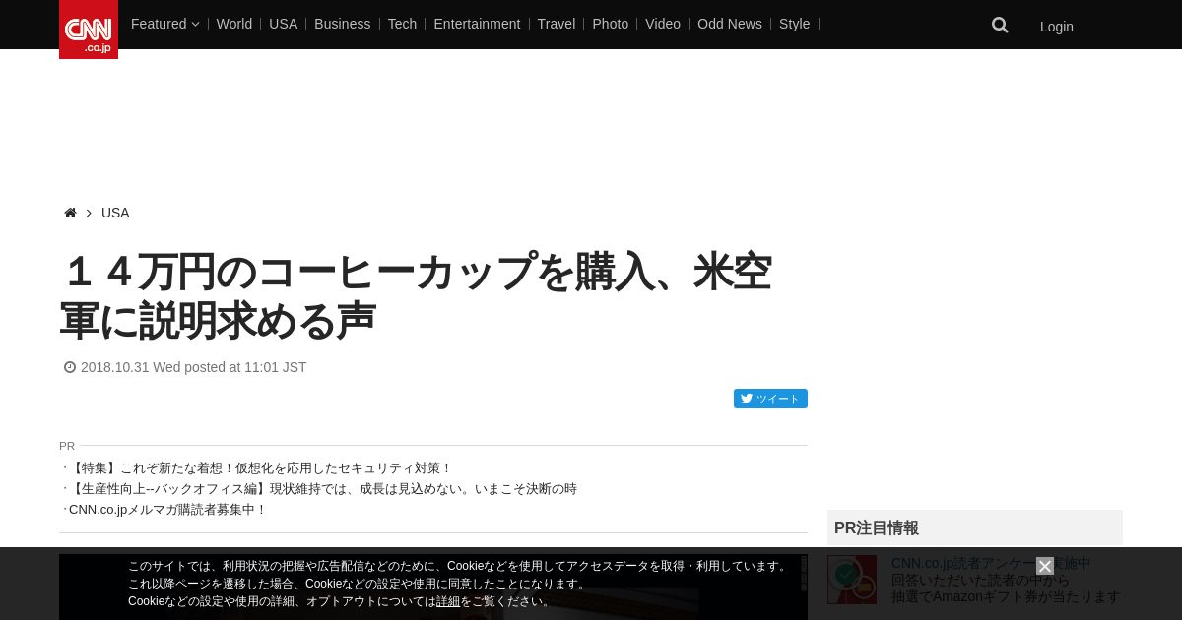
Task: Open the World section
Action: (234, 24)
